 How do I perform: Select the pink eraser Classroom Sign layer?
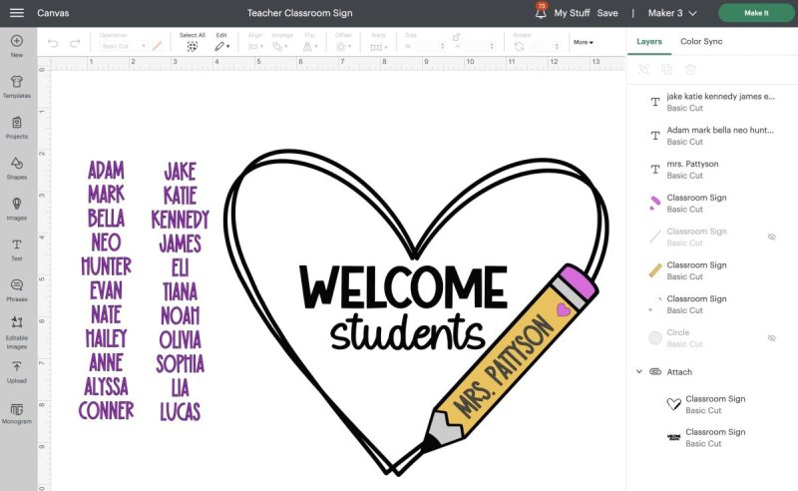click(712, 204)
